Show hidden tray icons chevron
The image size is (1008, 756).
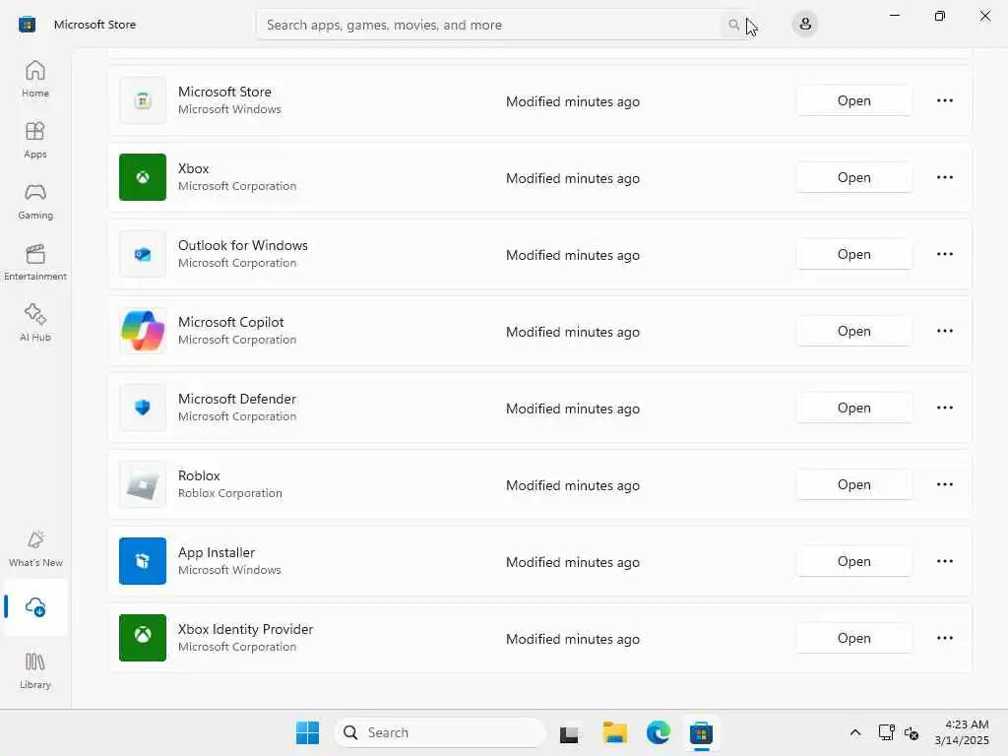pyautogui.click(x=855, y=732)
